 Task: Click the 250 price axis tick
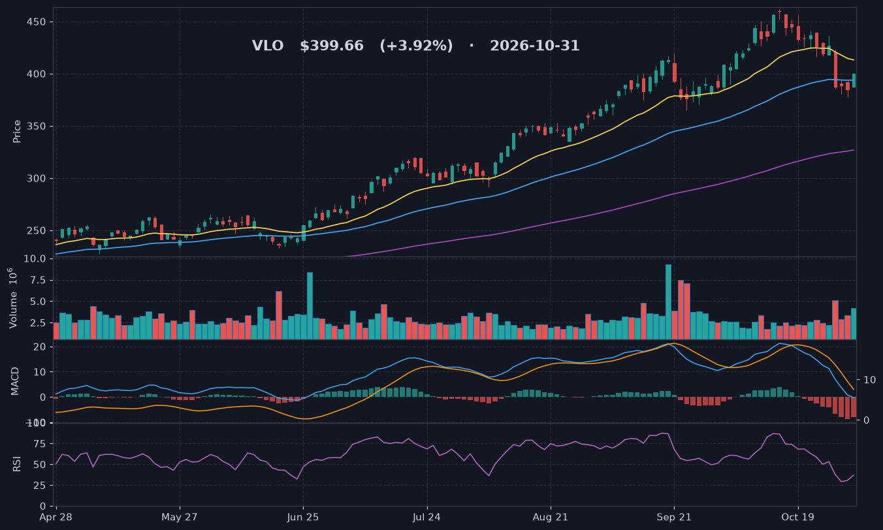coord(37,231)
